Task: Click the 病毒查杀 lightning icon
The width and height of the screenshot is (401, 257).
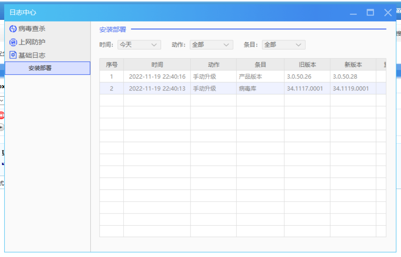Action: tap(13, 29)
